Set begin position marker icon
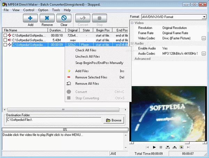 (x=168, y=147)
